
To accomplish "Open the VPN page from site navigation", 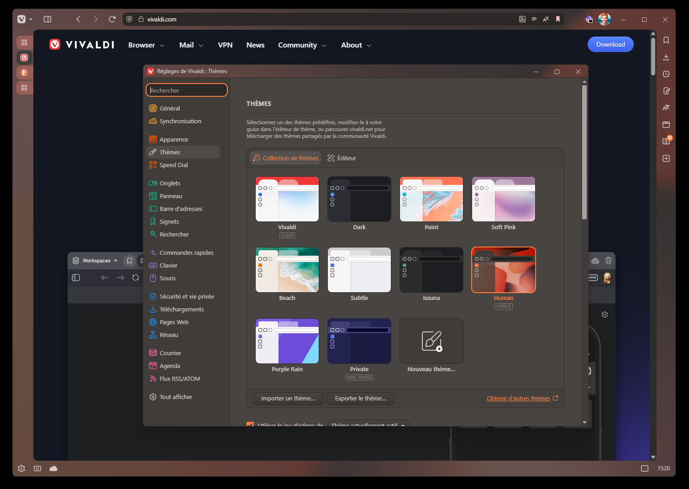I will [226, 45].
